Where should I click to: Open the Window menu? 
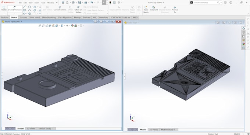50,3
